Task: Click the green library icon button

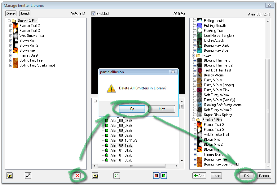Action: [164, 176]
